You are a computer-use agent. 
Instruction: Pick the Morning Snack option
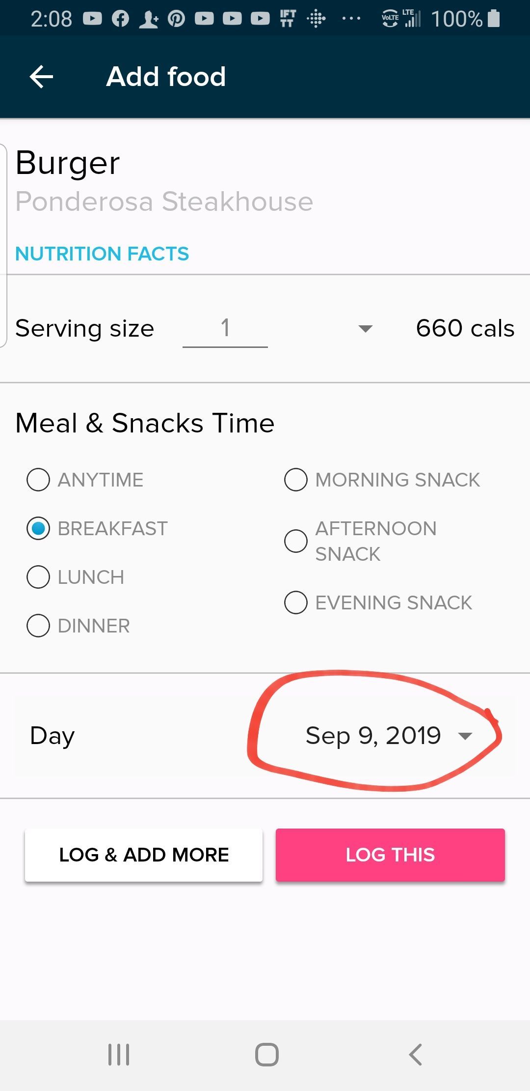296,480
